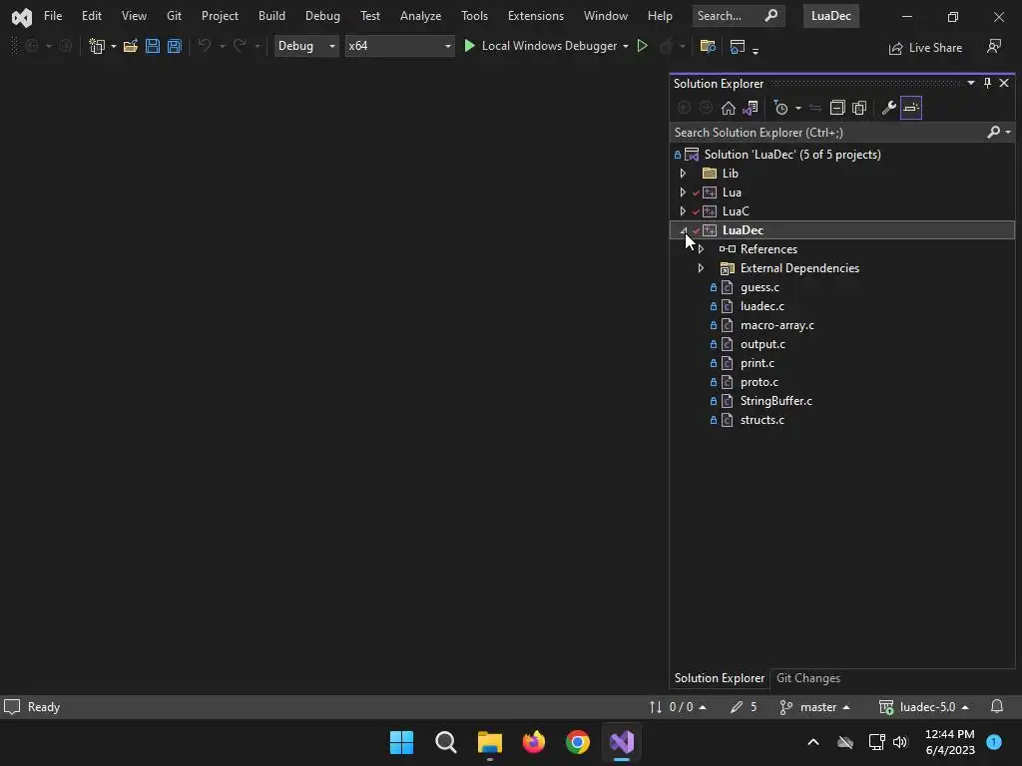This screenshot has height=766, width=1022.
Task: Click the window layout icon in toolbar
Action: click(738, 46)
